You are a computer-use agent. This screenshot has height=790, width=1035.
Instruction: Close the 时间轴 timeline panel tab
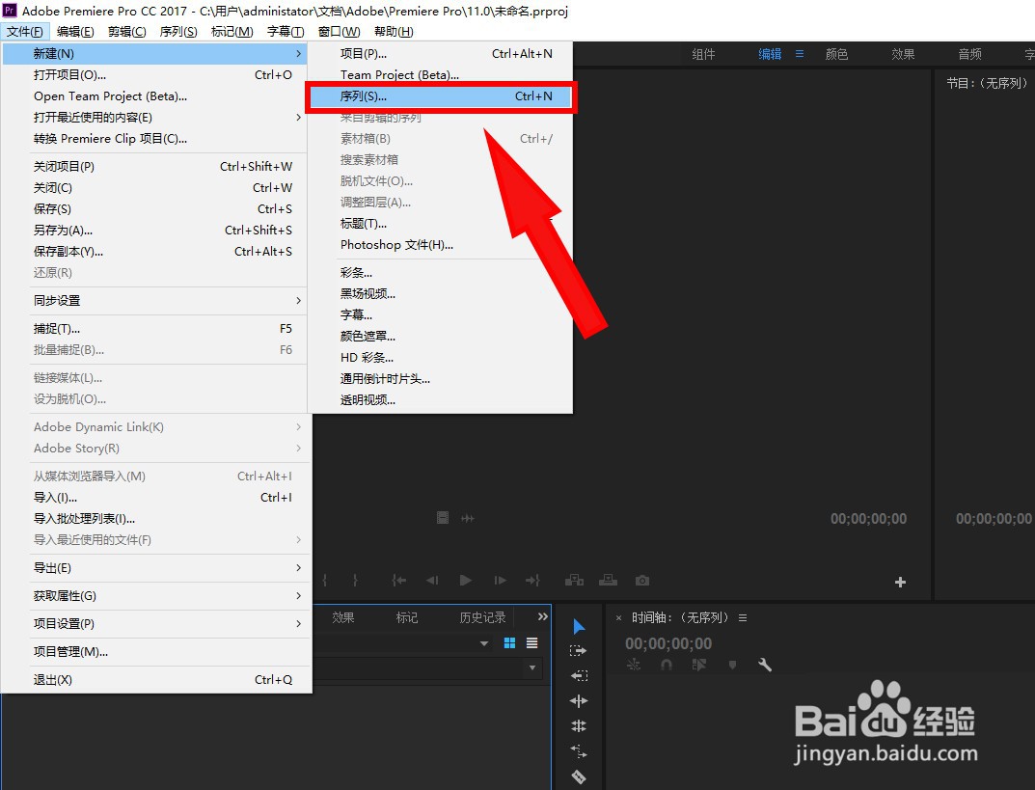point(618,617)
